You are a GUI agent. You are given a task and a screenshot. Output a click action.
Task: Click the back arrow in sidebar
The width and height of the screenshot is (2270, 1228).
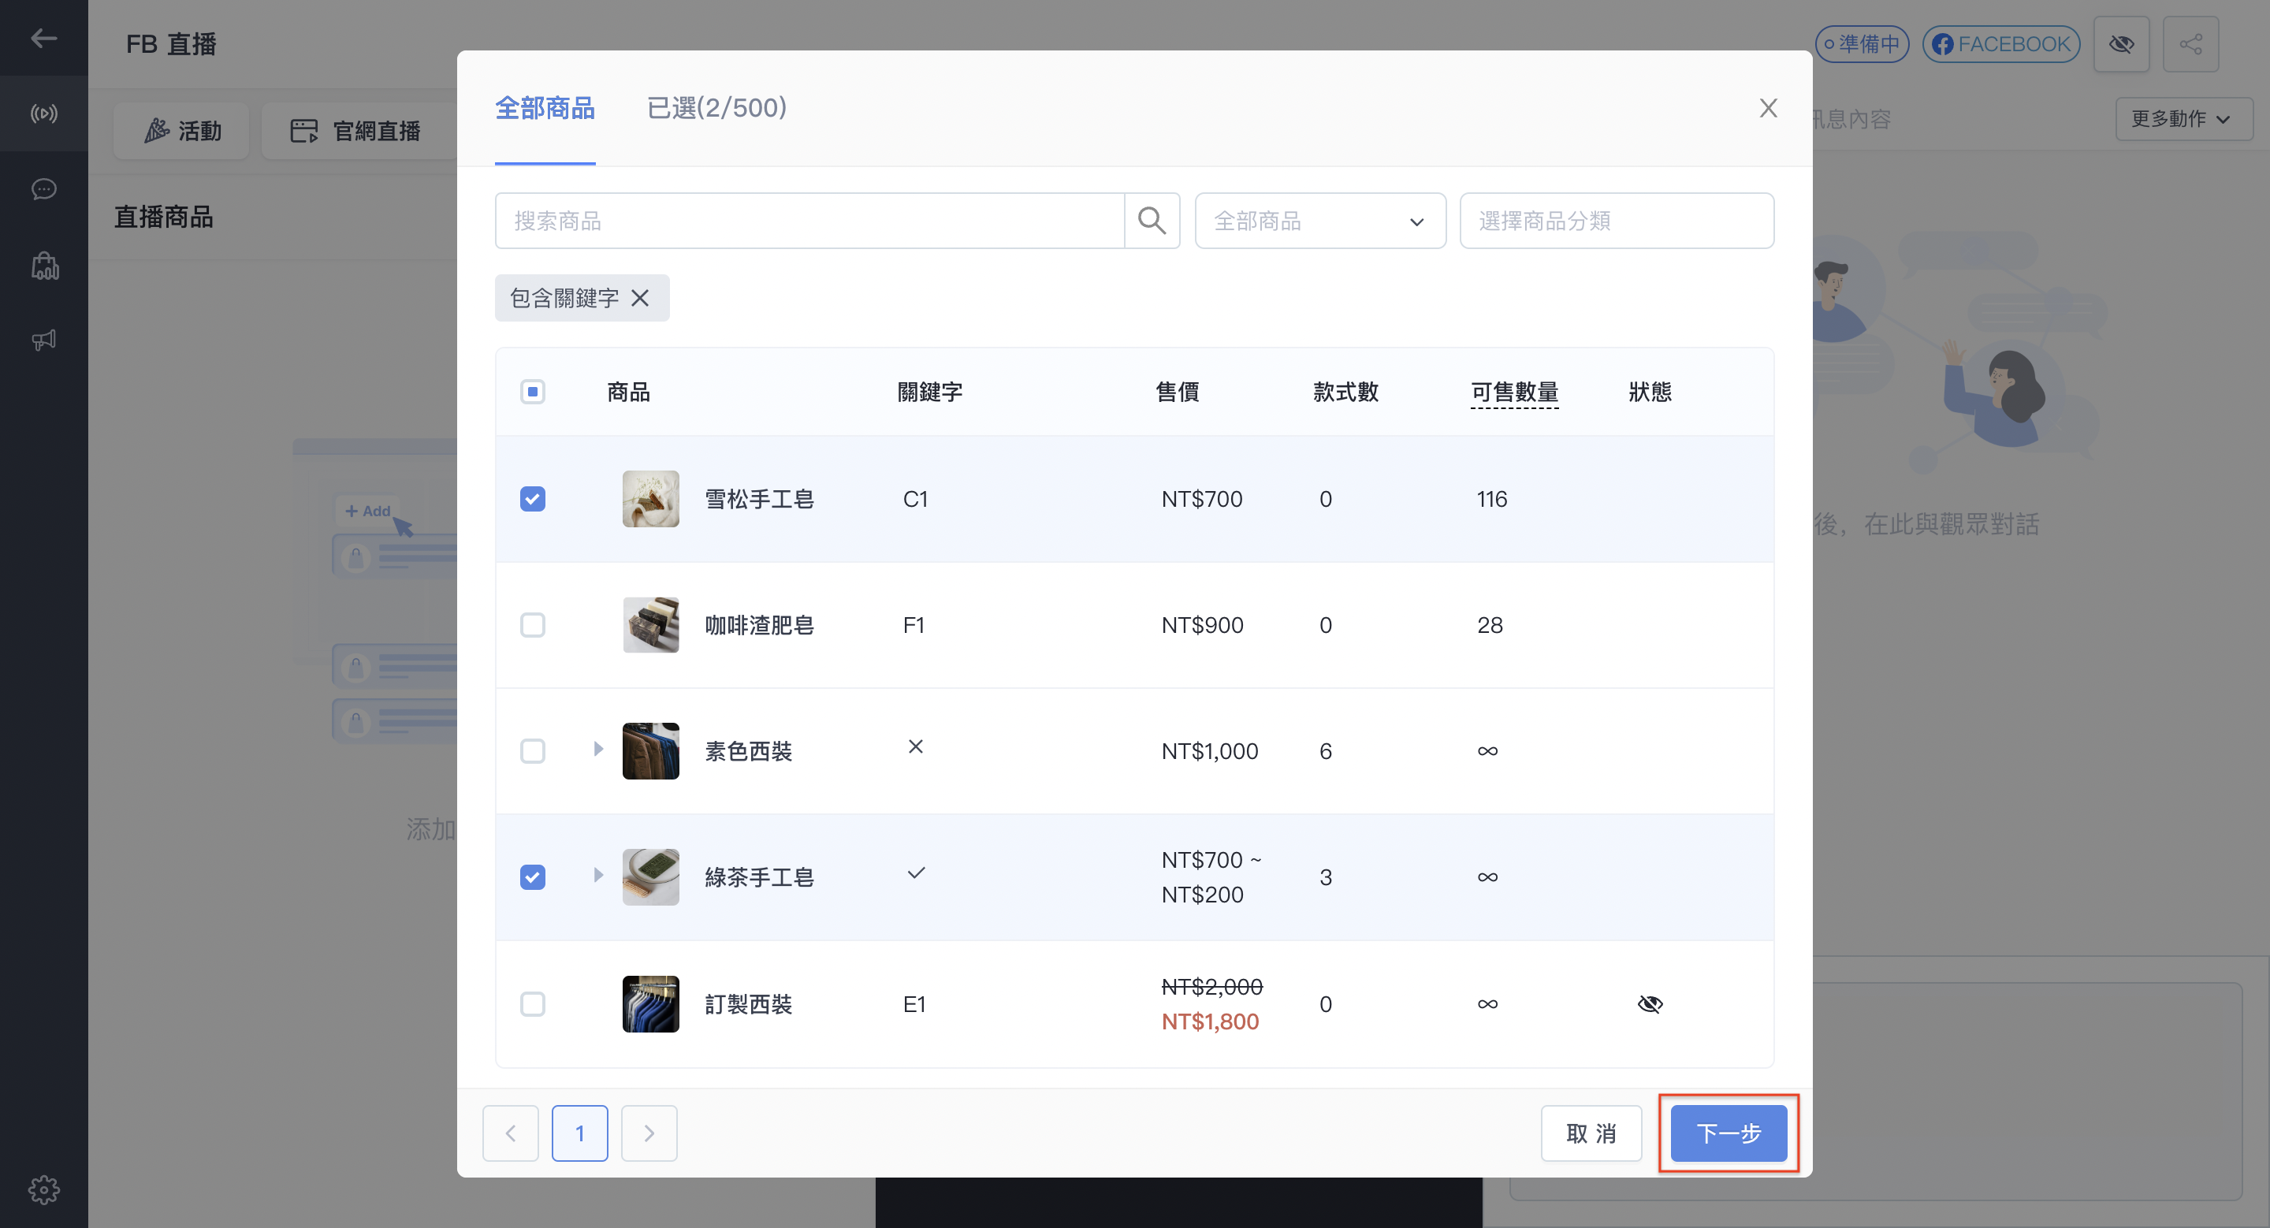coord(43,38)
